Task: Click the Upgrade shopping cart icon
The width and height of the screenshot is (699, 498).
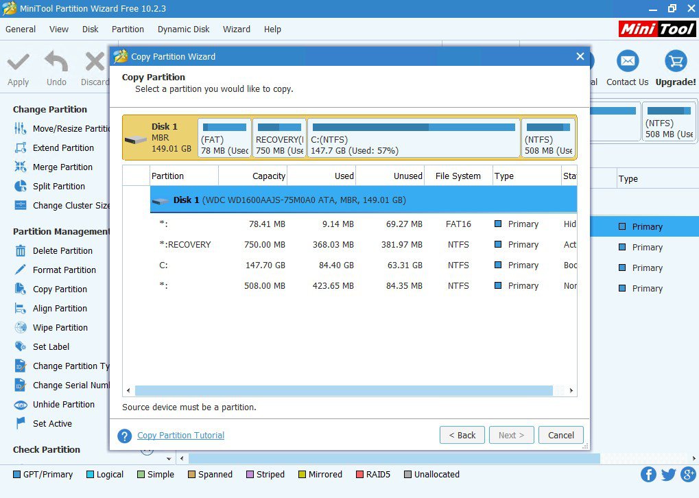Action: 676,61
